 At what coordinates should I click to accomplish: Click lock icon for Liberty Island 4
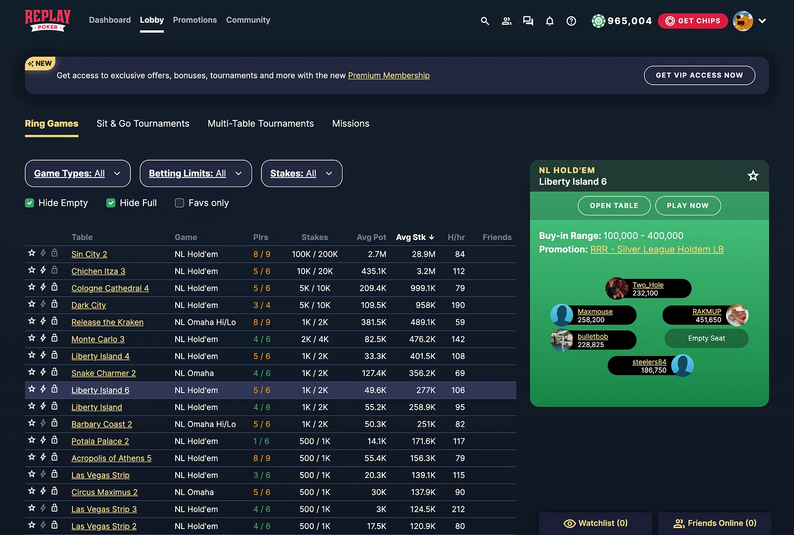(55, 355)
